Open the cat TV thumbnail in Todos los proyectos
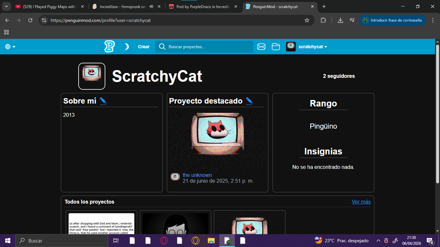440x247 pixels. (x=250, y=224)
